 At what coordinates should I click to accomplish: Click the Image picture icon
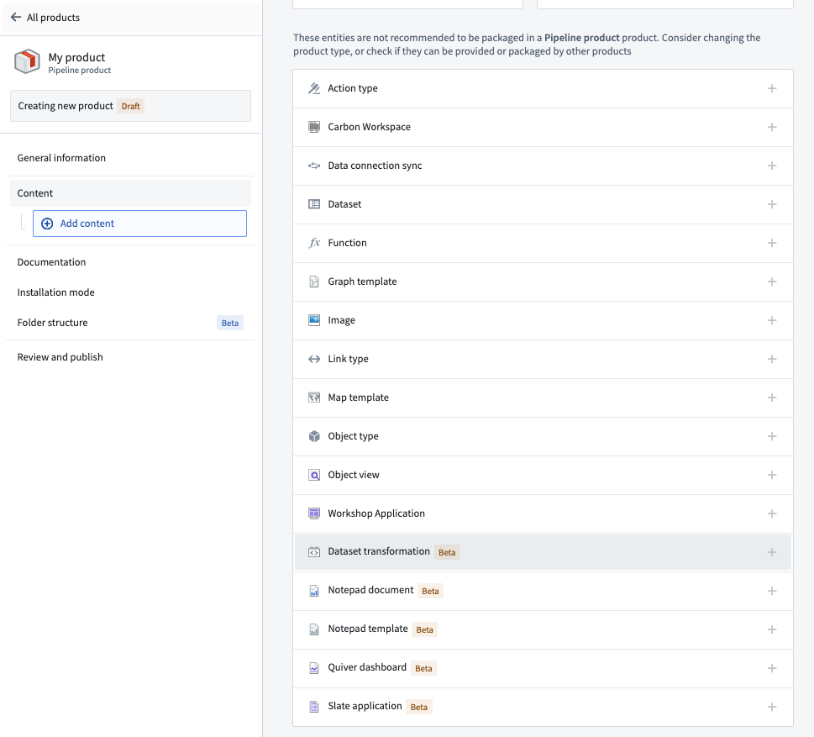click(x=314, y=320)
